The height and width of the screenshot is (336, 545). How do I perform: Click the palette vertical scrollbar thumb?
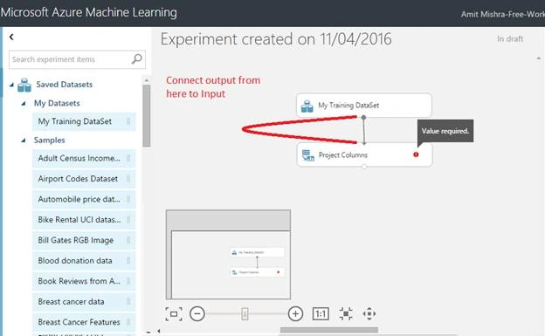(147, 116)
